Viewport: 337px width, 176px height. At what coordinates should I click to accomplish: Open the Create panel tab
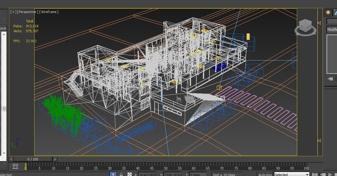(328, 12)
